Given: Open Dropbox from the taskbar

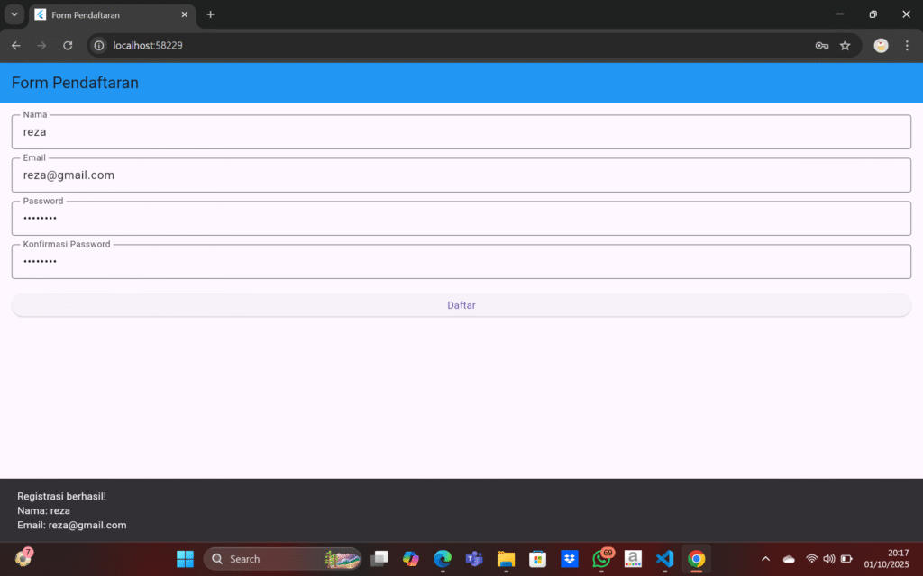Looking at the screenshot, I should pyautogui.click(x=569, y=559).
